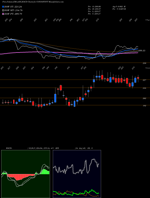Click the 216 price level label
This screenshot has height=198, width=150.
[x=144, y=88]
